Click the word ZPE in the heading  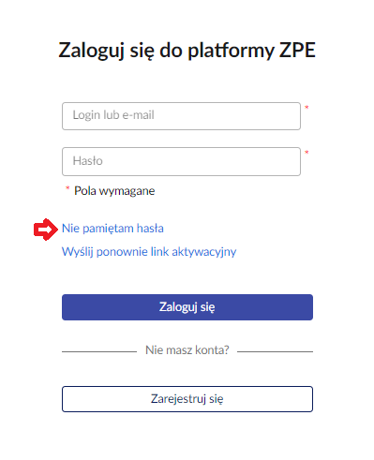[x=297, y=50]
